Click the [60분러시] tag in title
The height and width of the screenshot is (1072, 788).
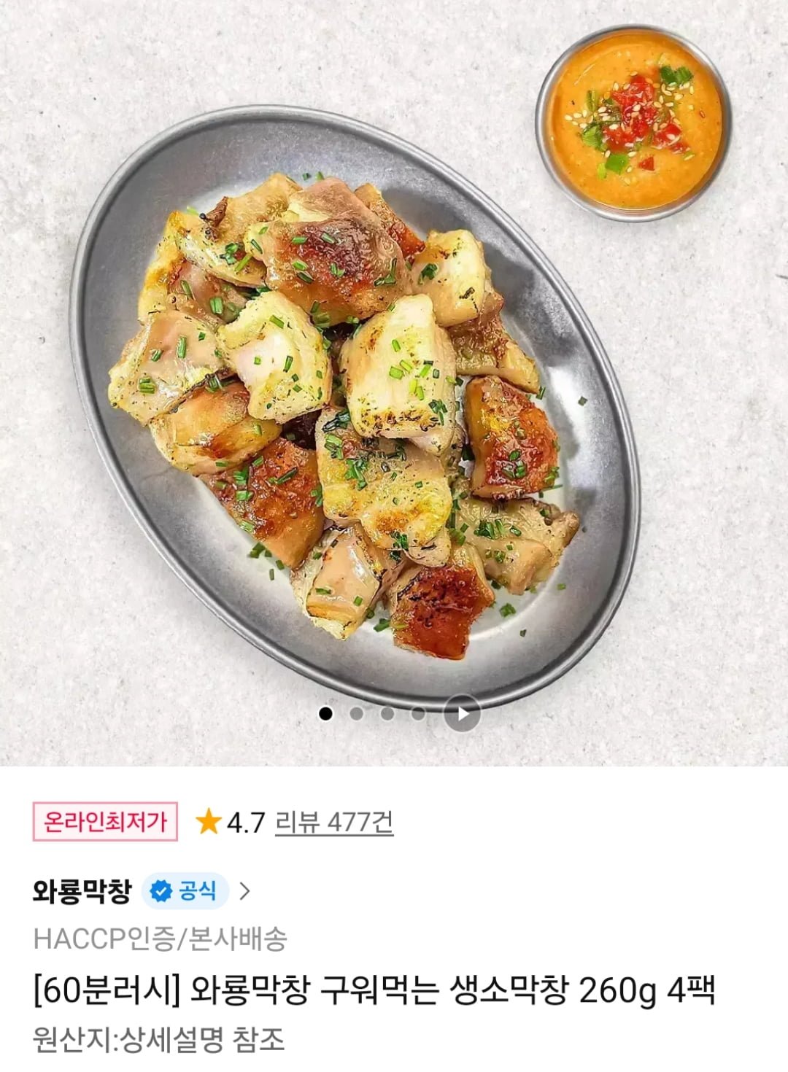coord(107,992)
